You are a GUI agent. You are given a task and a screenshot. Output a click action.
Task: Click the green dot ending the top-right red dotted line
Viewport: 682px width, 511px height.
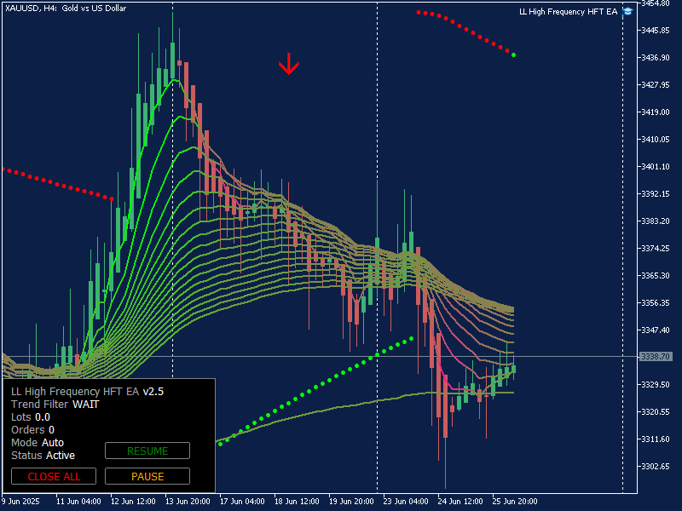(x=514, y=55)
